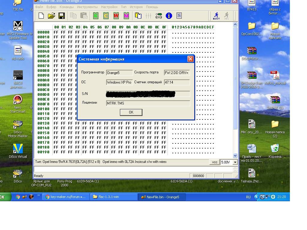The image size is (307, 230).
Task: Open the Команды menu
Action: coord(67,7)
